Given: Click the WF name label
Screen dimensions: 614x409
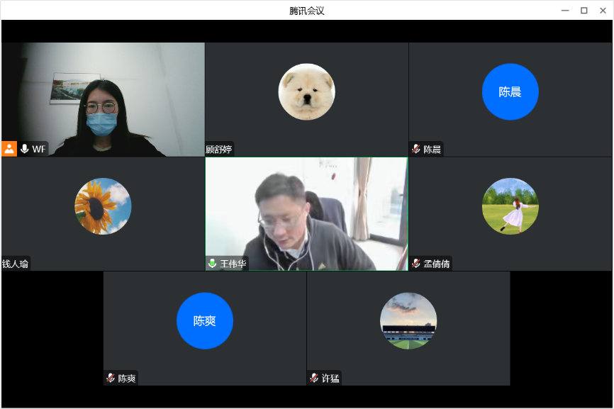Looking at the screenshot, I should (x=39, y=149).
